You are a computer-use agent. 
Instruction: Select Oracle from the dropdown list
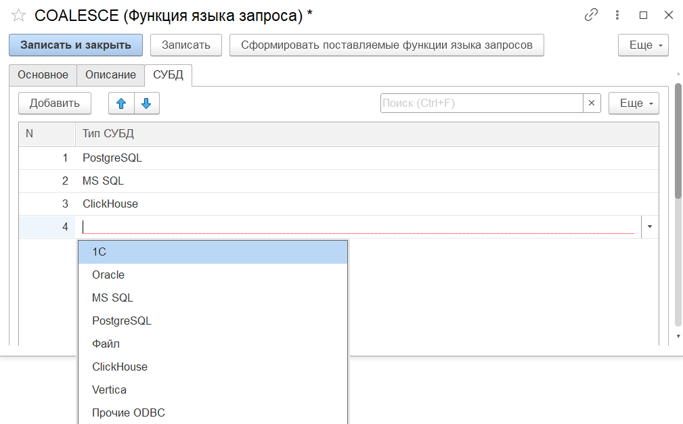pyautogui.click(x=108, y=275)
